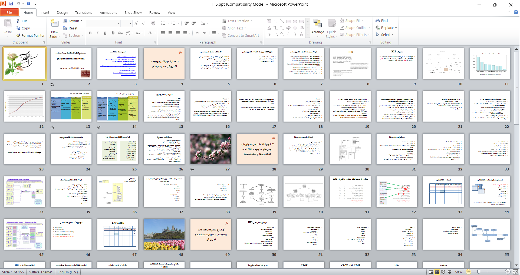
Task: Toggle Justify text alignment
Action: tap(186, 33)
